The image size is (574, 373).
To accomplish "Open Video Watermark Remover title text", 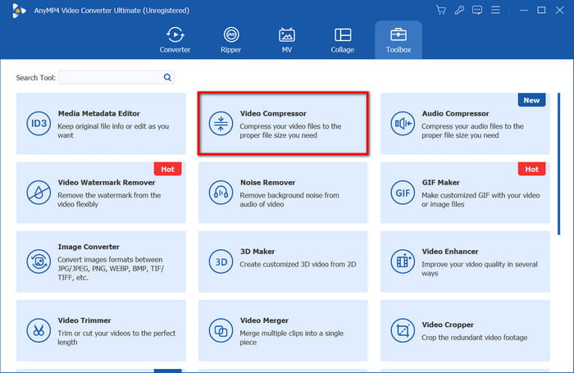I will click(x=107, y=182).
